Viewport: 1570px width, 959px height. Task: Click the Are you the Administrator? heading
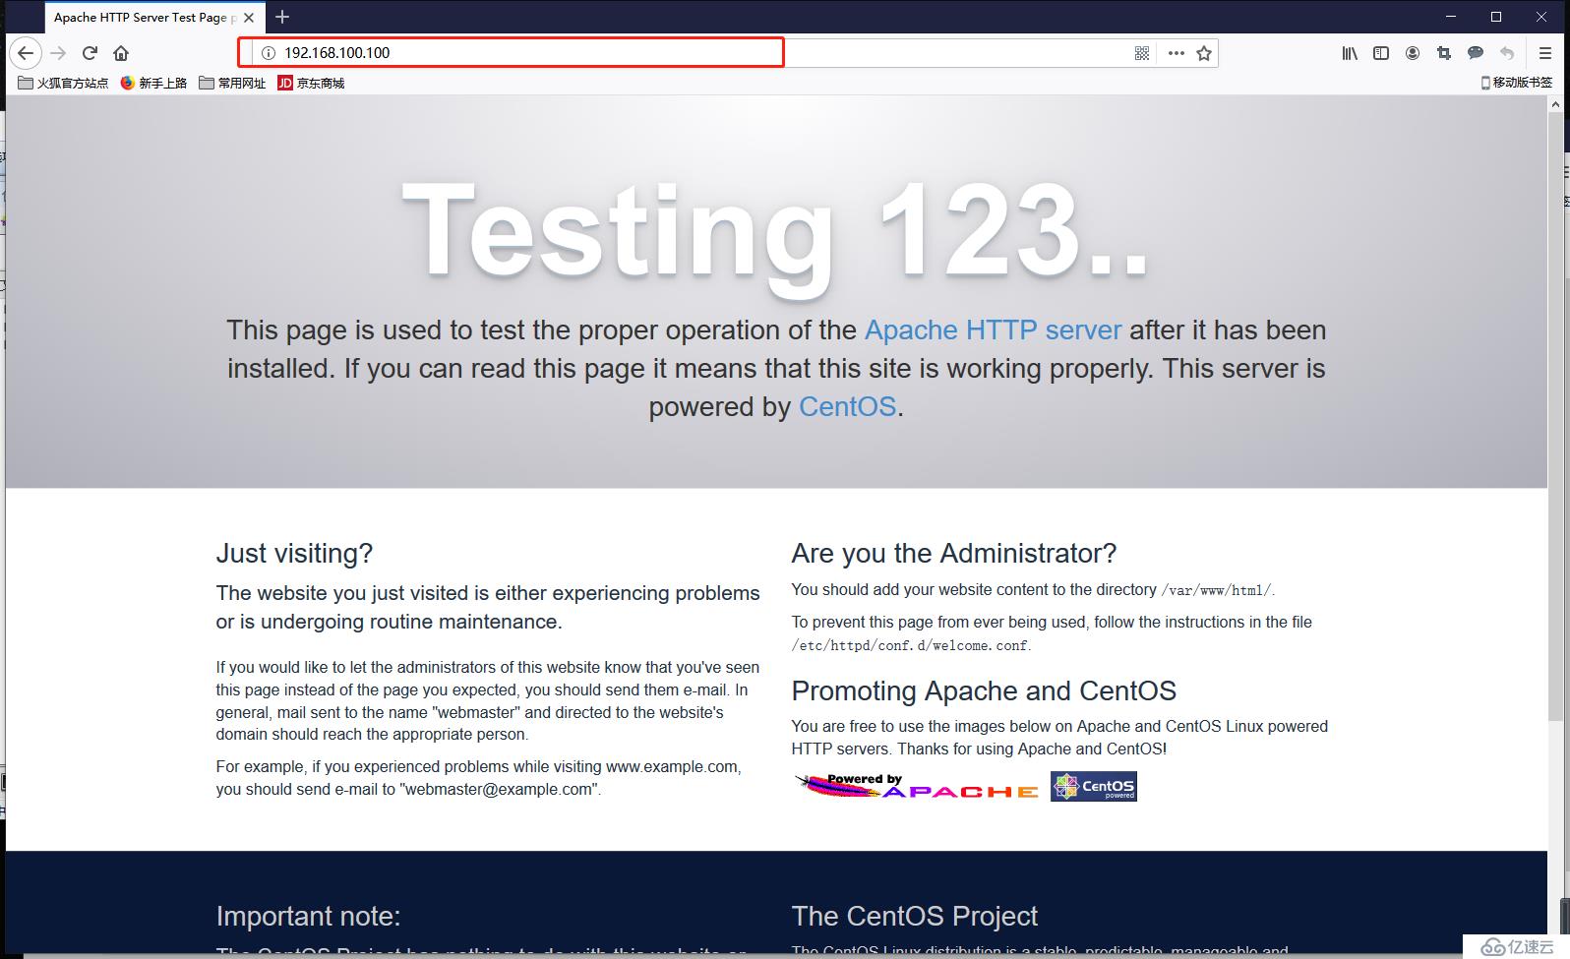953,553
